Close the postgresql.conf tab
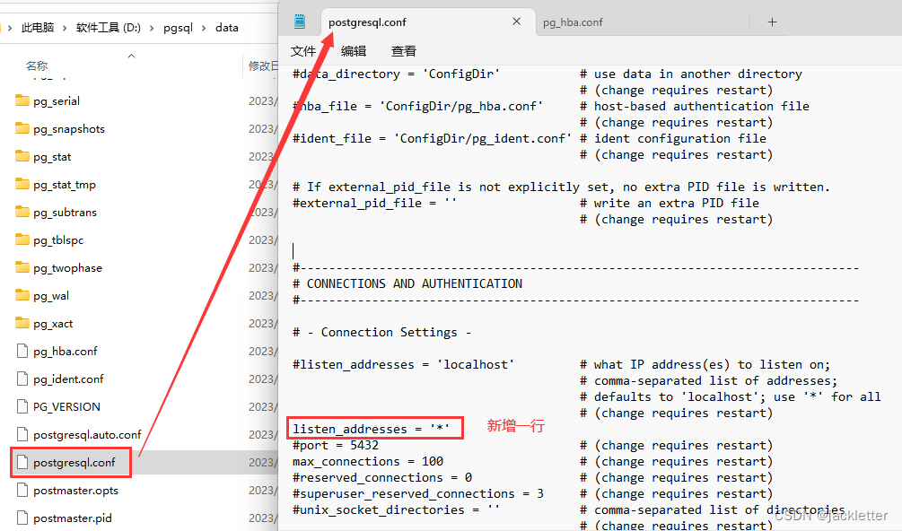The width and height of the screenshot is (902, 531). tap(516, 20)
